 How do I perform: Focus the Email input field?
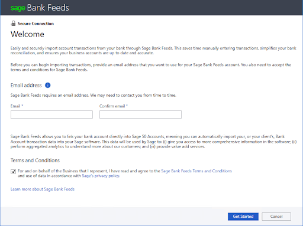tap(51, 114)
